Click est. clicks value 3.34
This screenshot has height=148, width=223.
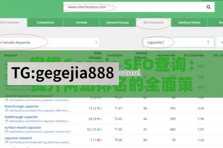point(201,108)
